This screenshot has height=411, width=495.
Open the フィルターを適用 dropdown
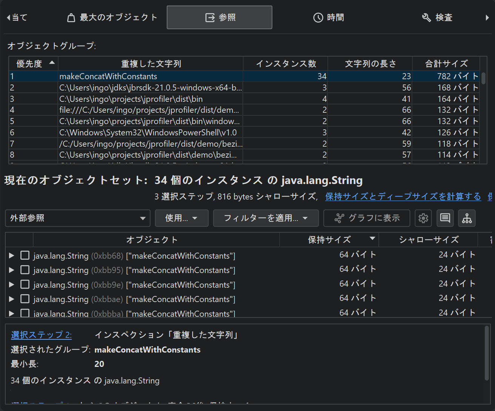266,218
